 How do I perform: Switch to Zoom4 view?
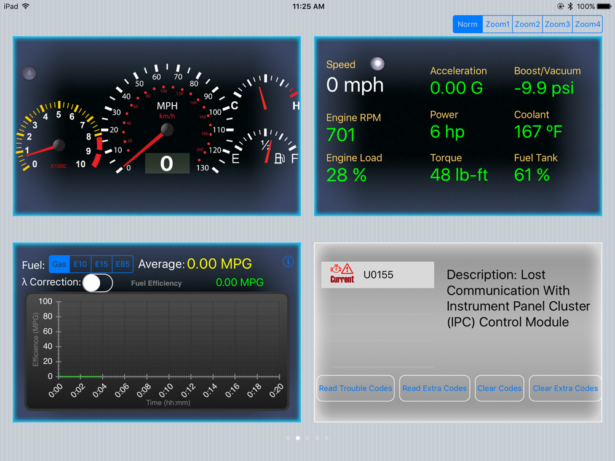point(587,25)
